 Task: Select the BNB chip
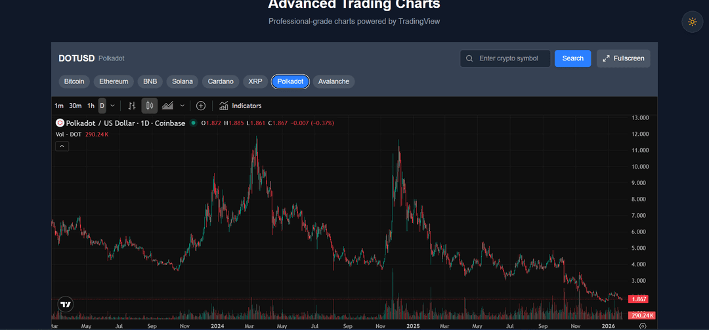click(x=150, y=82)
